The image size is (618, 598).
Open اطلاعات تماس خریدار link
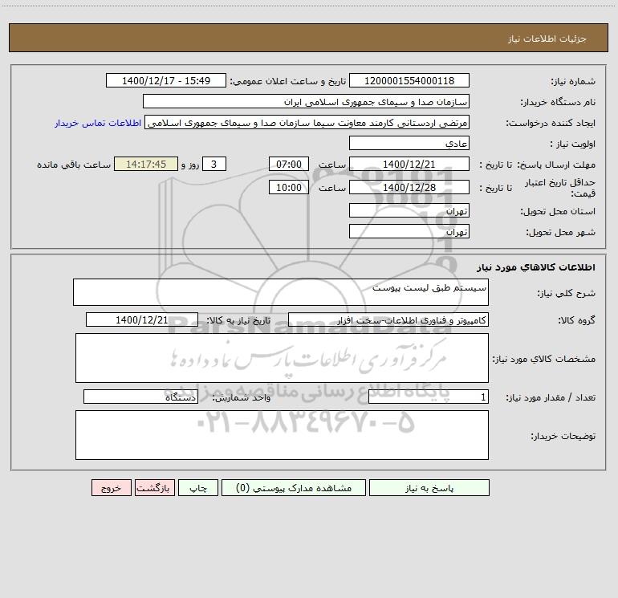98,123
